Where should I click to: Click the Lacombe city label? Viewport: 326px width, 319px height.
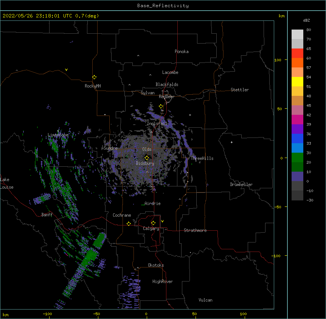[170, 72]
